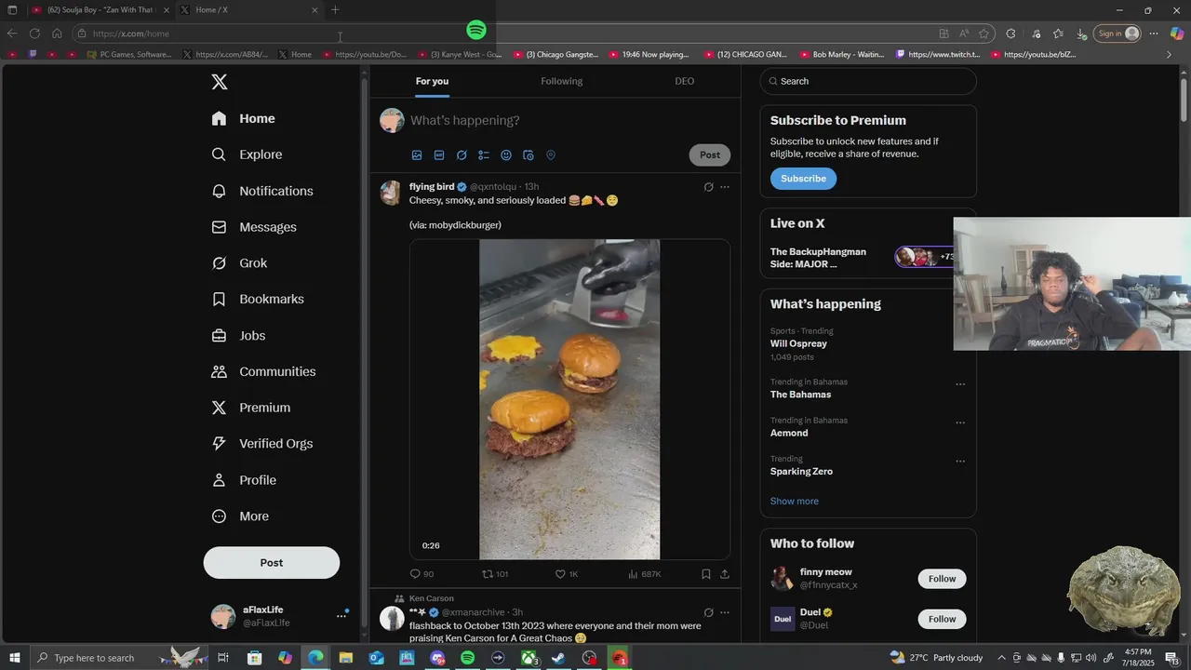This screenshot has width=1191, height=670.
Task: Click the X logo in the sidebar
Action: [220, 82]
